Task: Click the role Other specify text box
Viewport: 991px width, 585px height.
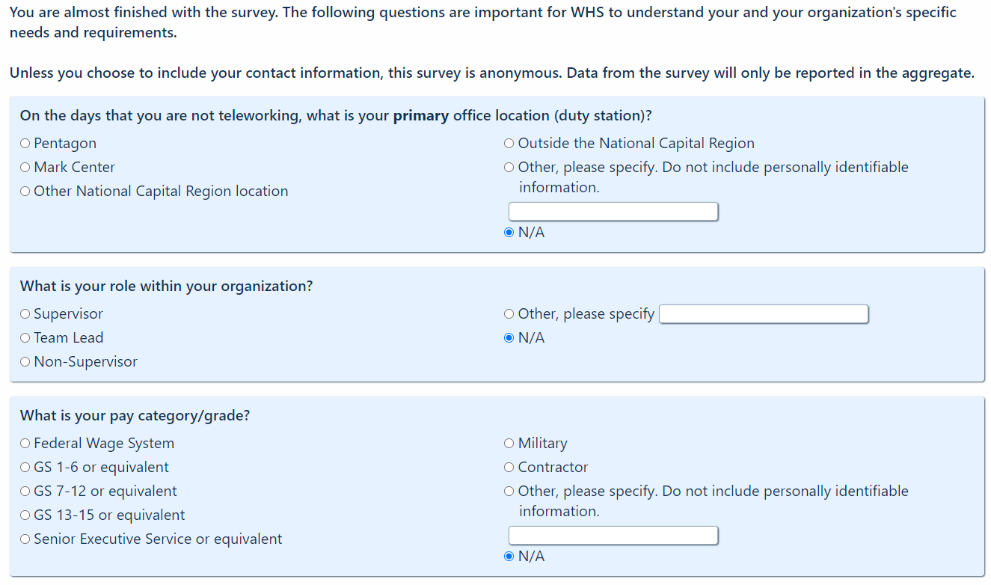Action: (x=764, y=314)
